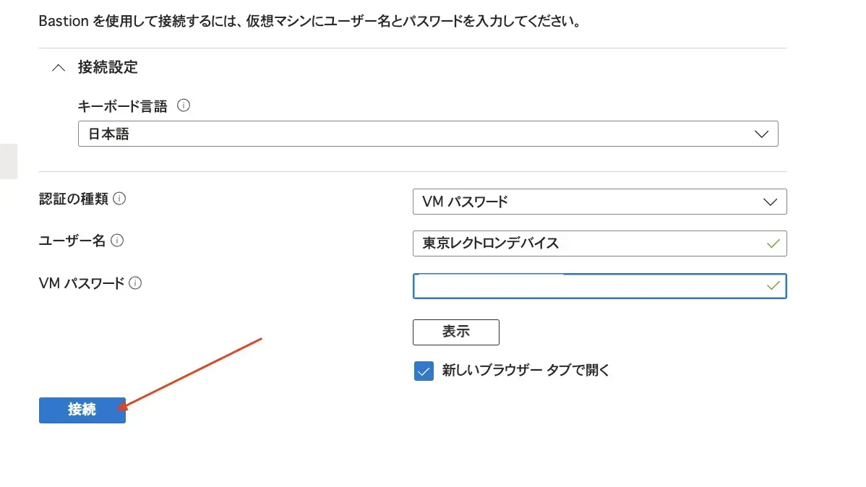
Task: Click the chevron on the keyboard language dropdown
Action: (x=761, y=134)
